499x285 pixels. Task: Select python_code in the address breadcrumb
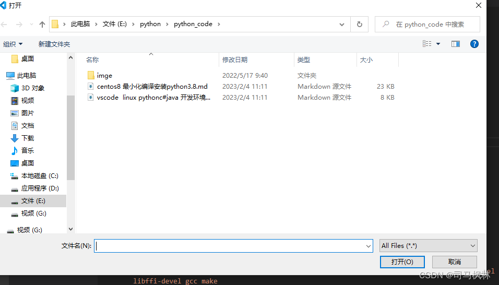click(193, 24)
